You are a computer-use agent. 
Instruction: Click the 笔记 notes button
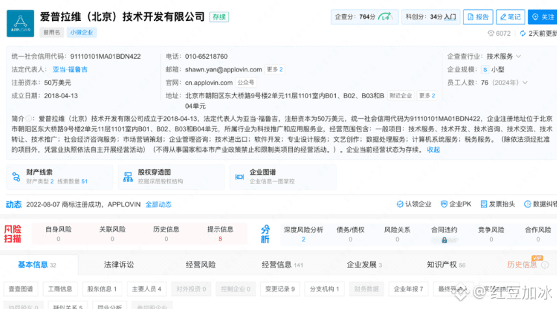click(x=510, y=17)
